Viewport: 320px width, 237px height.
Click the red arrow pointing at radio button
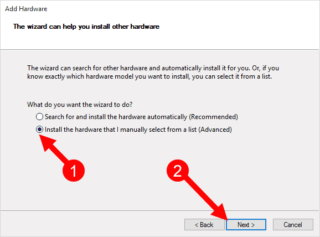[54, 148]
